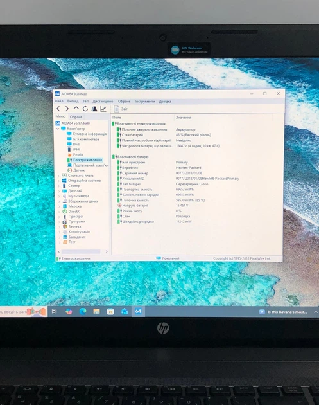Open the Файл menu
The image size is (319, 405).
(59, 101)
